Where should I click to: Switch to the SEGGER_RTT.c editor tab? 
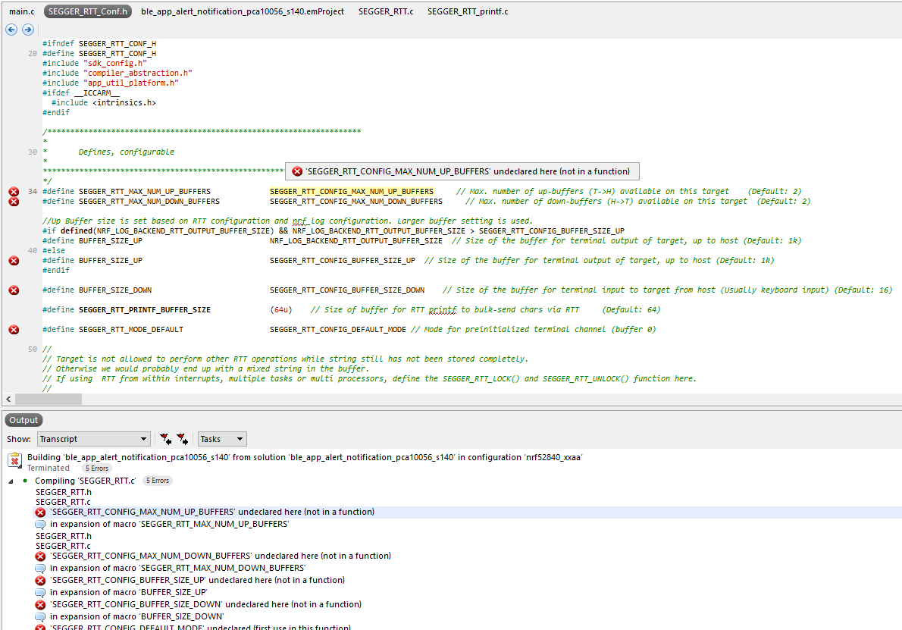pyautogui.click(x=386, y=11)
